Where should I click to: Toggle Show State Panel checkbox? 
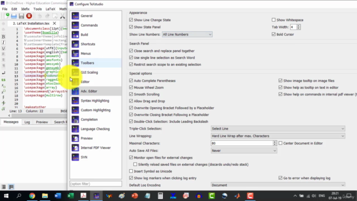coord(131,27)
